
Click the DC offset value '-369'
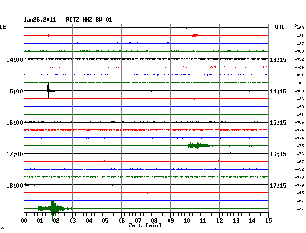pos(299,28)
